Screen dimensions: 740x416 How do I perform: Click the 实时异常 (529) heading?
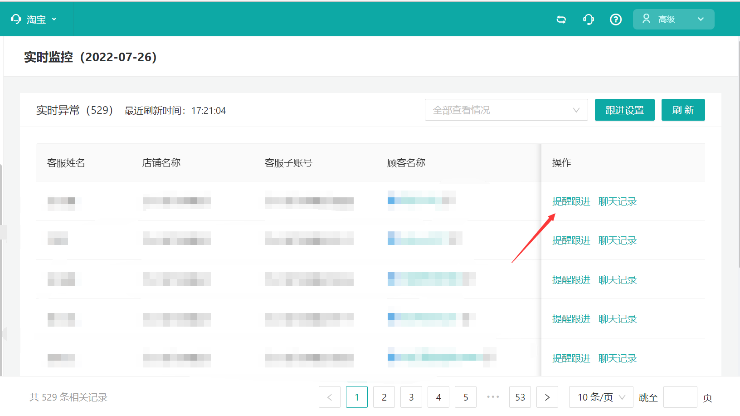click(x=75, y=110)
